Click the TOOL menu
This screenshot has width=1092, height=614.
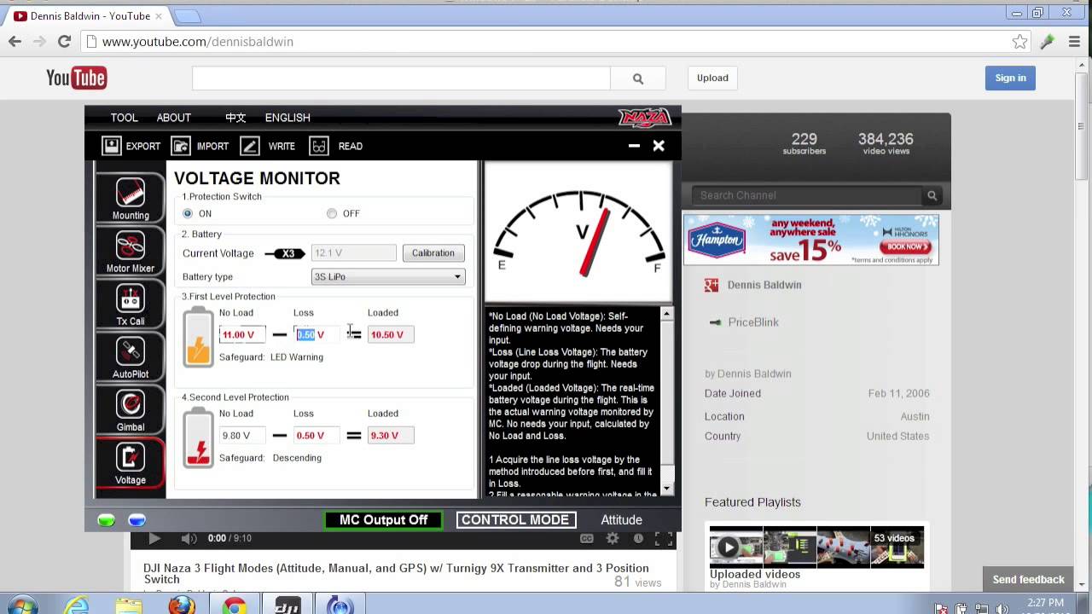coord(124,118)
